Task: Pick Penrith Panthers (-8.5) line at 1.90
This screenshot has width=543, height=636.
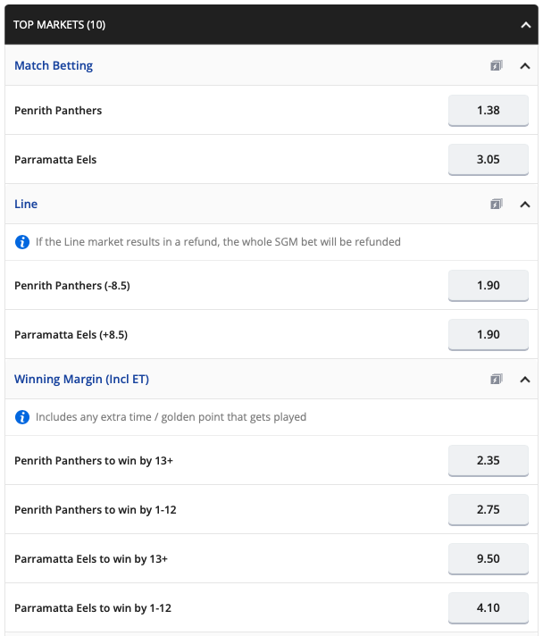Action: [488, 286]
